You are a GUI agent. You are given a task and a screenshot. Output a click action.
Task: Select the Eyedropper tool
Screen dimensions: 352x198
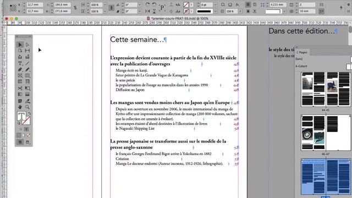pos(28,101)
